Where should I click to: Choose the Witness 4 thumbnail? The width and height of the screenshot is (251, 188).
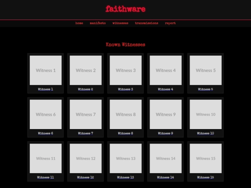point(165,70)
